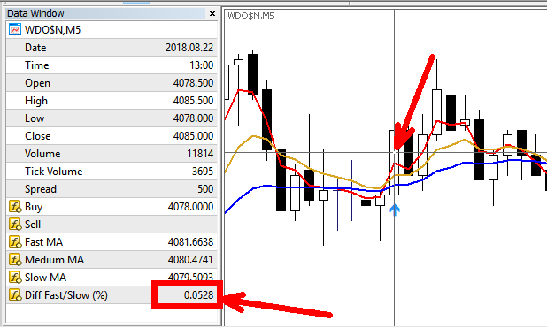Select the Time value 13:00
Viewport: 547px width, 328px height.
click(202, 65)
